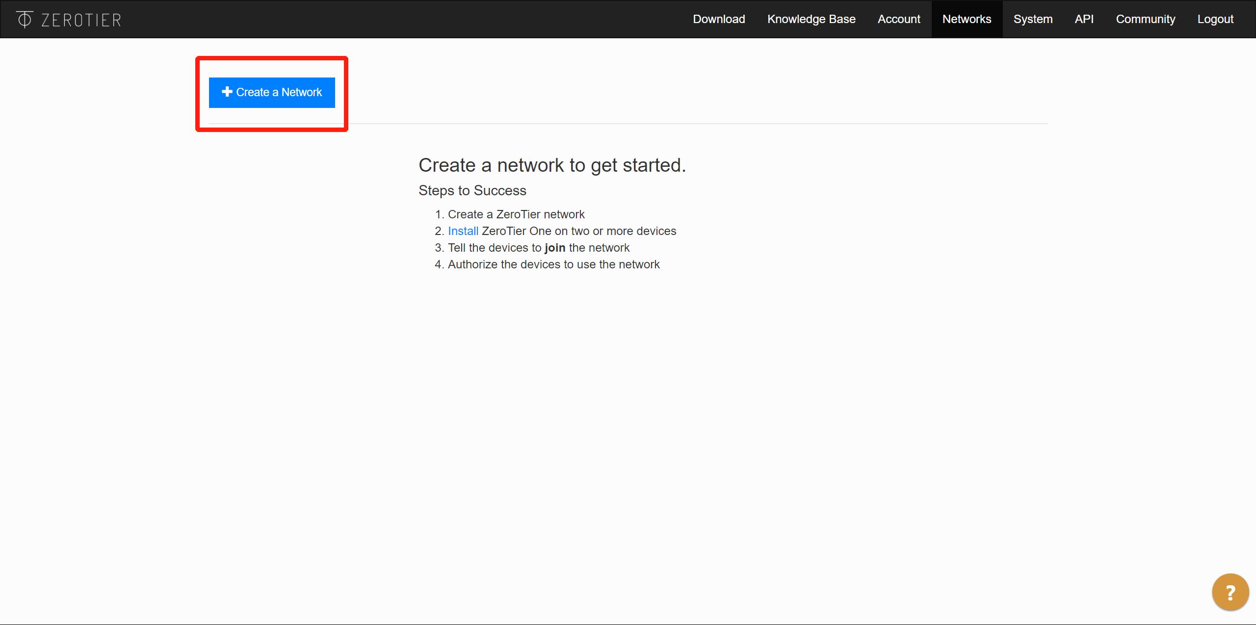The image size is (1256, 625).
Task: Select the Networks tab
Action: (967, 19)
